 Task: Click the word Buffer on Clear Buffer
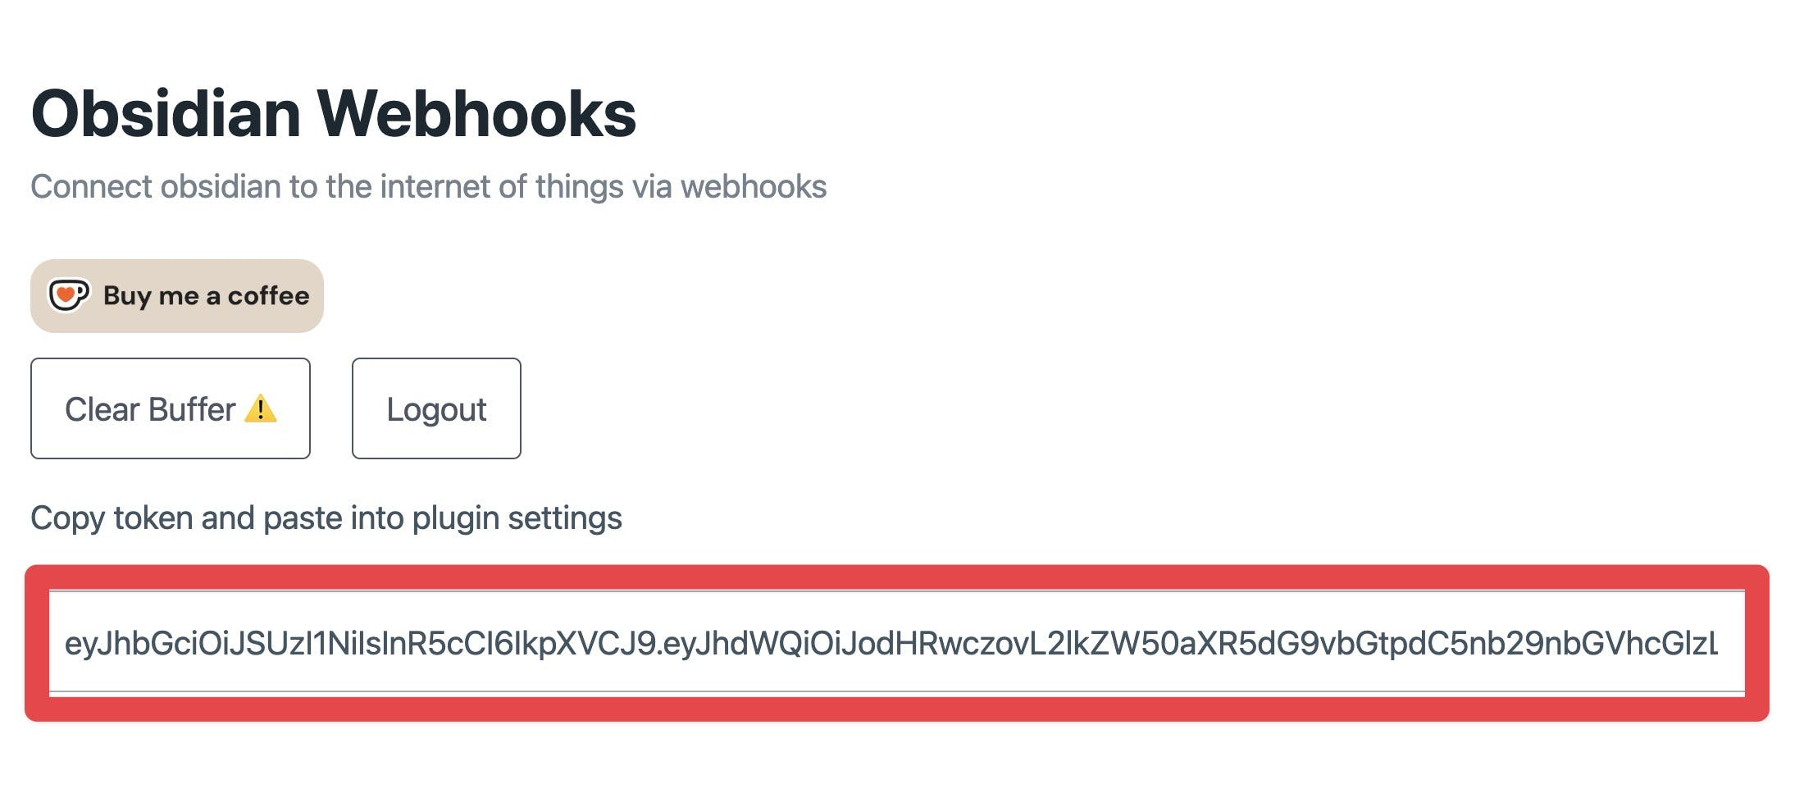coord(192,409)
